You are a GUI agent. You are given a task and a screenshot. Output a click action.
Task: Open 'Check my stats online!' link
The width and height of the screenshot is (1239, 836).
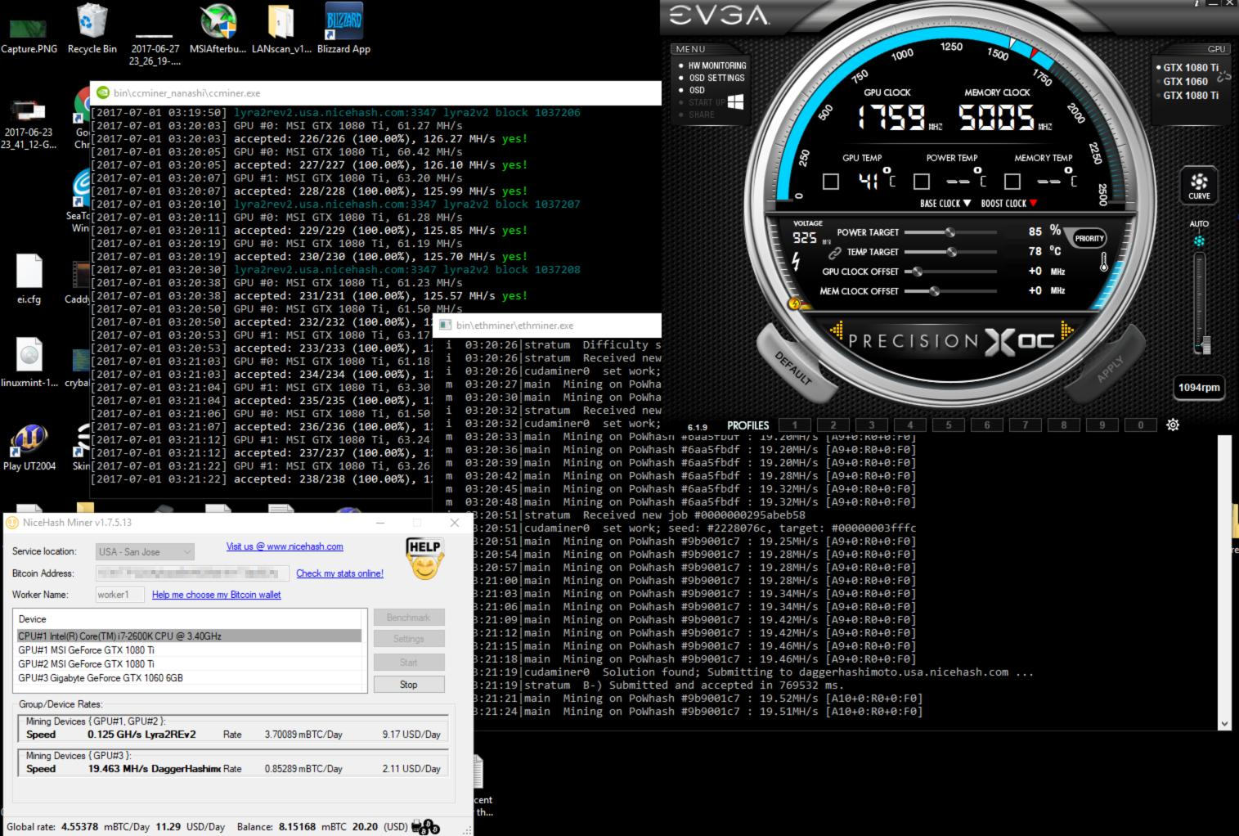click(339, 573)
